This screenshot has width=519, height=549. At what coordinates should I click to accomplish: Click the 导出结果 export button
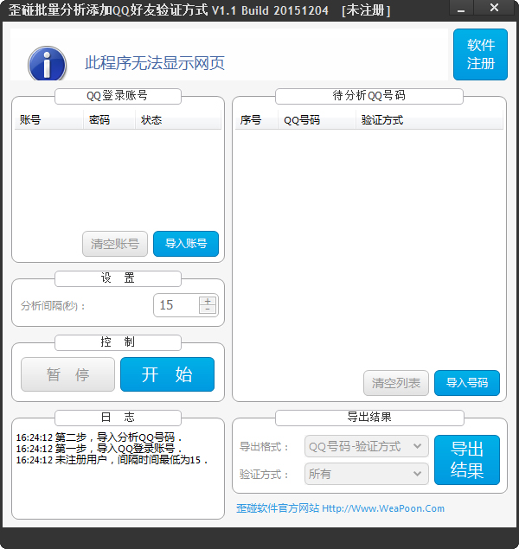coord(466,460)
